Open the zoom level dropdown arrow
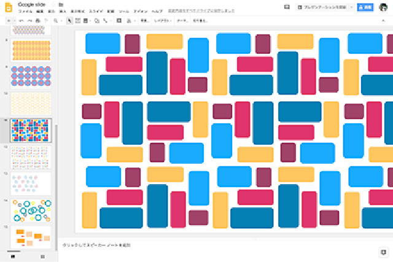The height and width of the screenshot is (262, 393). (x=61, y=21)
